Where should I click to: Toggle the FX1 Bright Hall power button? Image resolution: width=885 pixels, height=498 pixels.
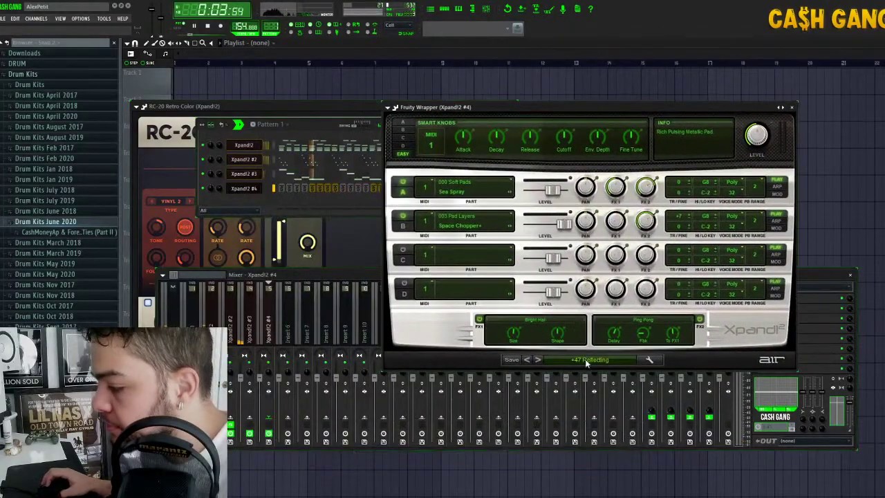(x=479, y=319)
